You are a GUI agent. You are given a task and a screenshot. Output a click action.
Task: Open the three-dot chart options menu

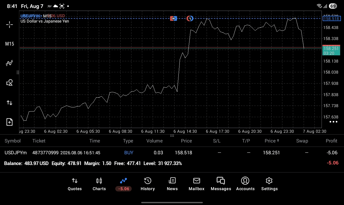[333, 122]
